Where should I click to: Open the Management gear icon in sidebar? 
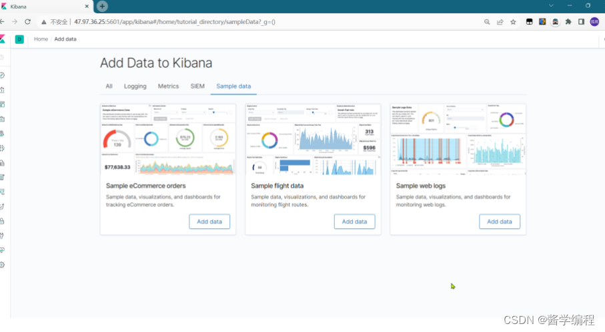[x=2, y=265]
